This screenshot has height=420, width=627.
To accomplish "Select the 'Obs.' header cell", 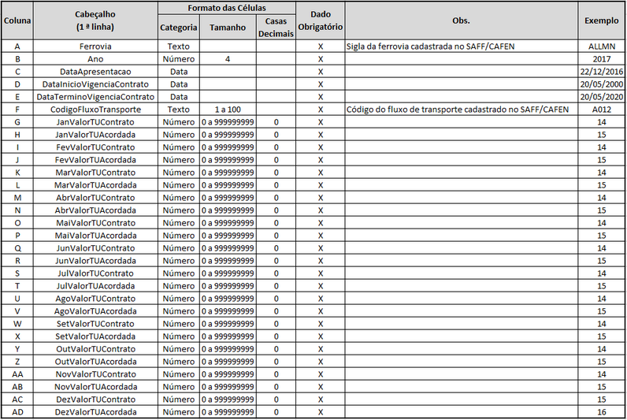I will (461, 20).
